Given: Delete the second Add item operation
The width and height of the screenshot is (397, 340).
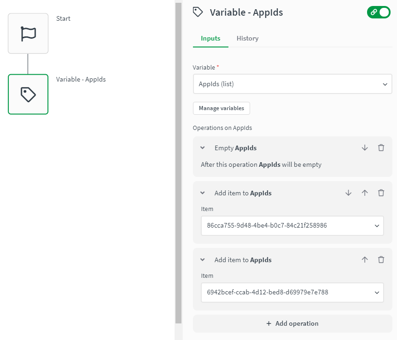Looking at the screenshot, I should pyautogui.click(x=381, y=260).
